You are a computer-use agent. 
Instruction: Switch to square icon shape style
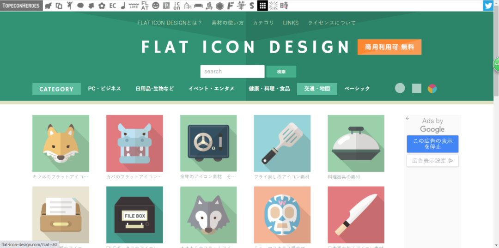[417, 88]
